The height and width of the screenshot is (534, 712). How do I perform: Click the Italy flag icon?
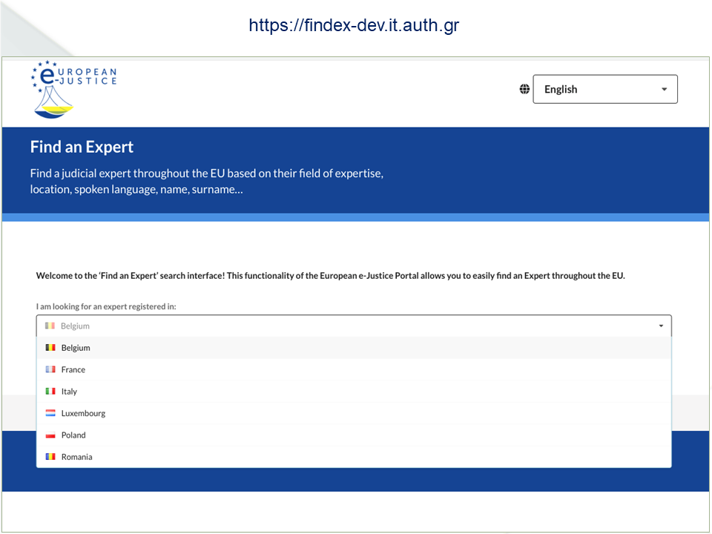pos(50,392)
